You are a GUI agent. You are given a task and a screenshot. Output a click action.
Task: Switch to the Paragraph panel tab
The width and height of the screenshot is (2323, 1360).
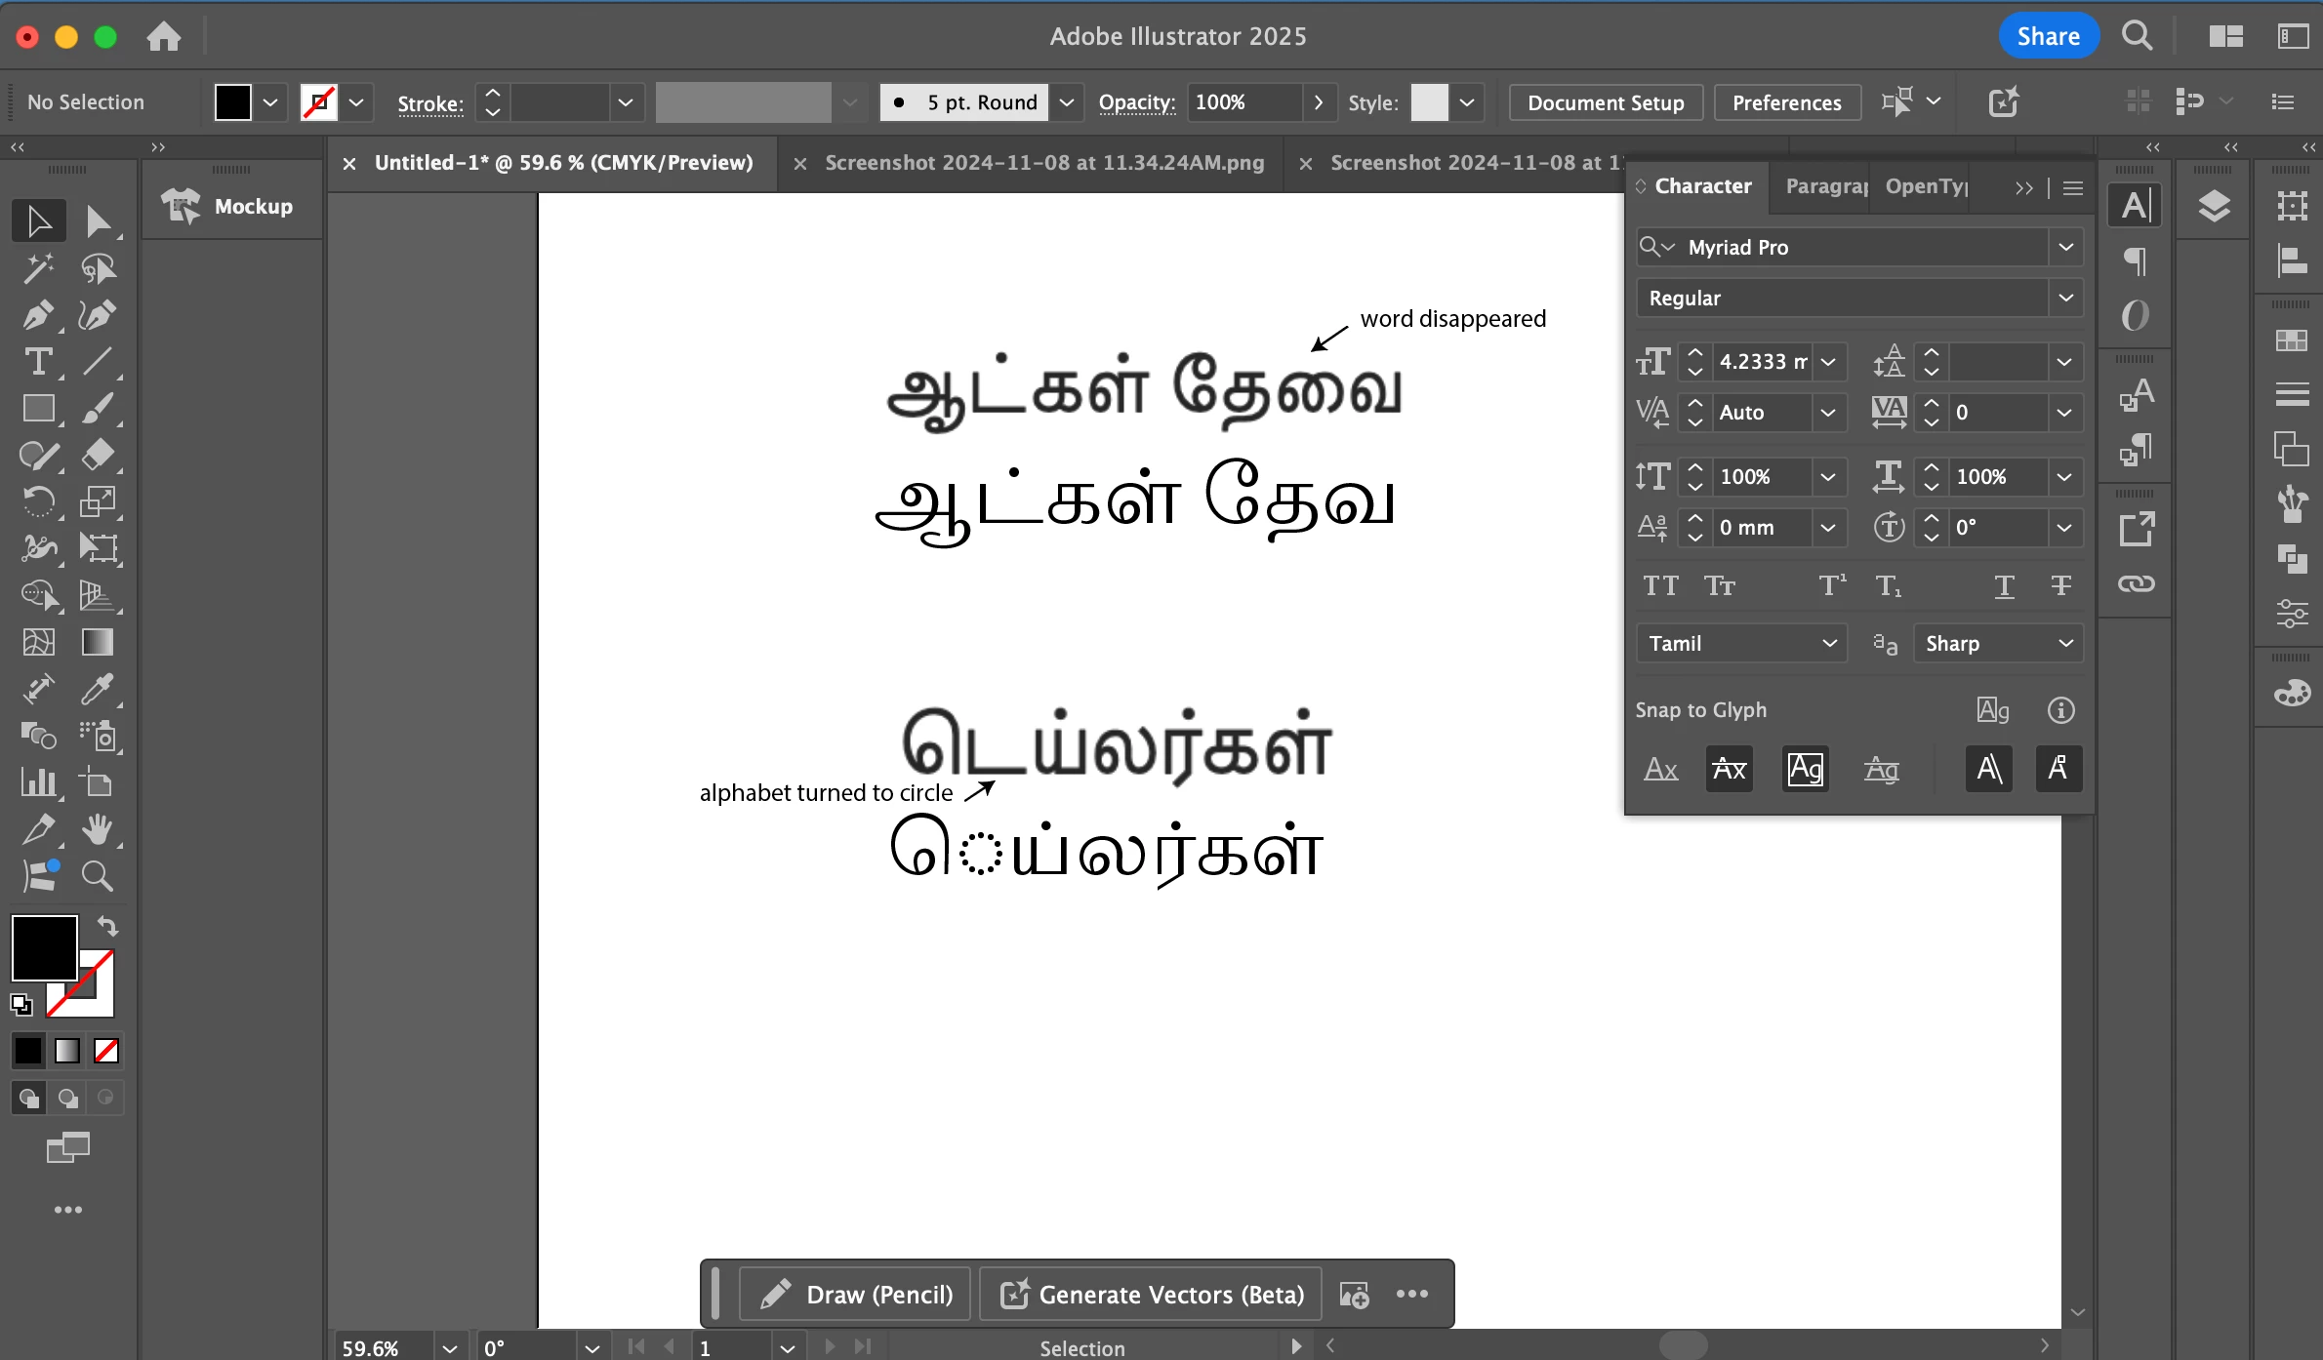[x=1825, y=185]
